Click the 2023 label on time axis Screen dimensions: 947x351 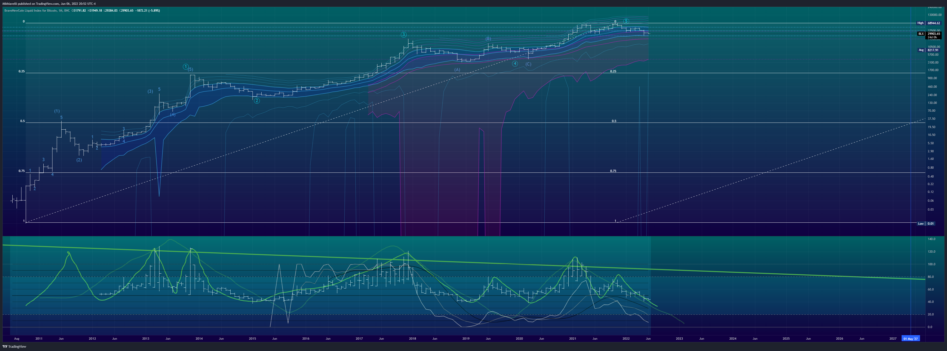tap(679, 338)
